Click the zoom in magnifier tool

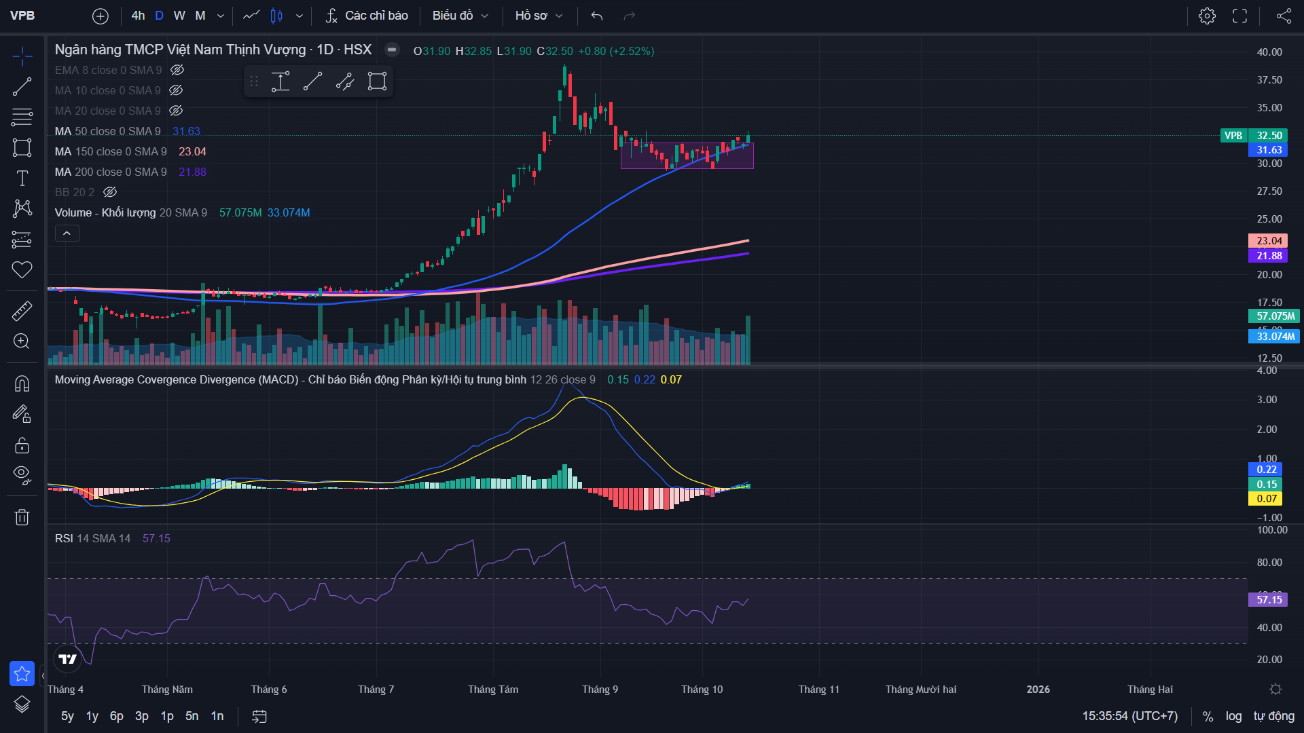22,341
